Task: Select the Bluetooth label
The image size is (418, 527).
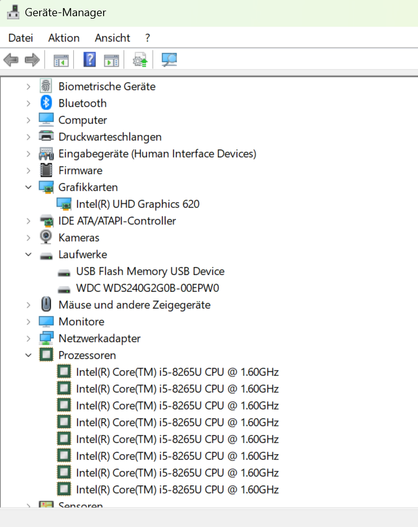Action: [83, 103]
